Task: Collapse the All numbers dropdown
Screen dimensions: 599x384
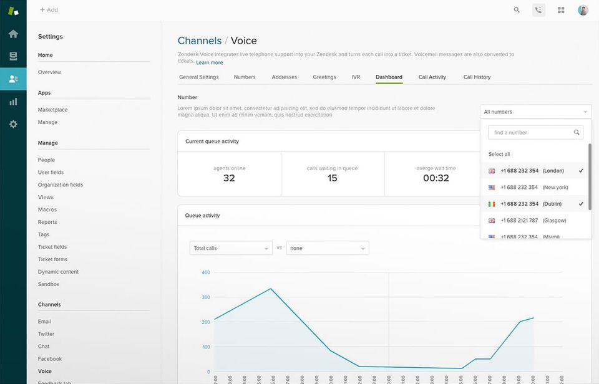Action: point(535,112)
